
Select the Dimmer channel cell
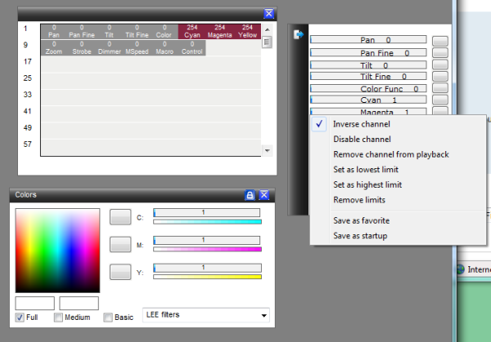click(x=110, y=48)
